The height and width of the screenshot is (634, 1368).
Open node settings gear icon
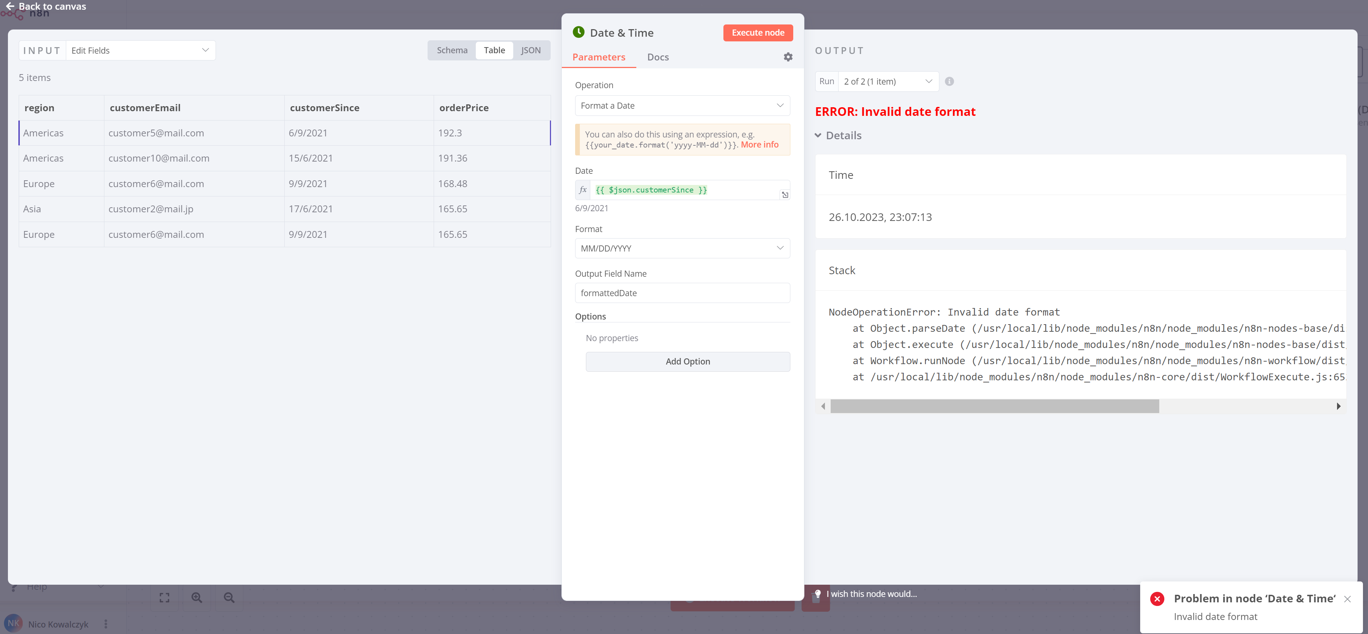[x=788, y=57]
